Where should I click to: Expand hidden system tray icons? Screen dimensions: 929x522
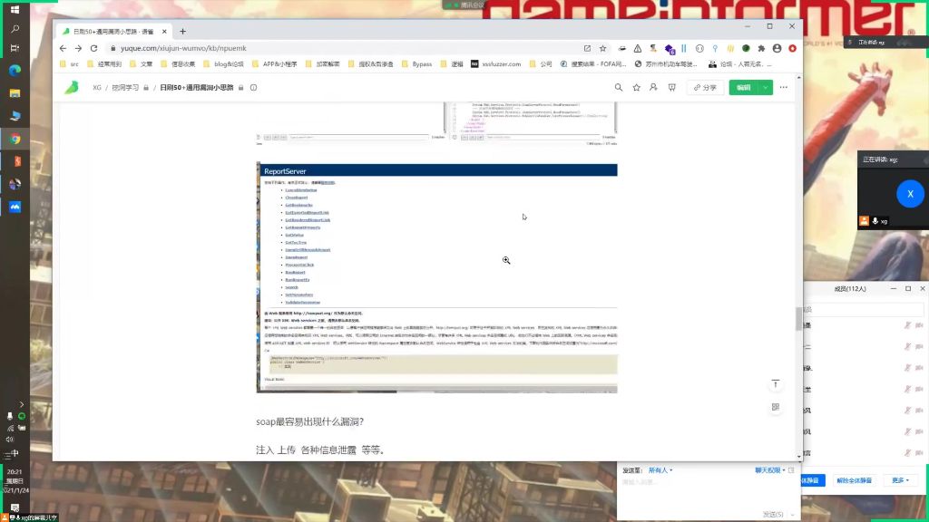click(22, 405)
